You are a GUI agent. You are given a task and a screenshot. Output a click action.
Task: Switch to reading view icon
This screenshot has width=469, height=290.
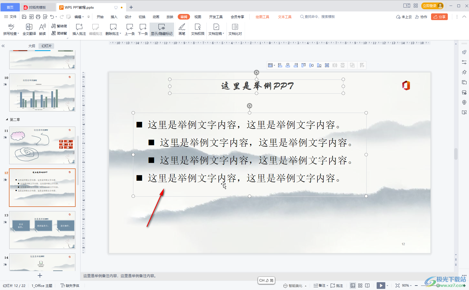point(367,286)
